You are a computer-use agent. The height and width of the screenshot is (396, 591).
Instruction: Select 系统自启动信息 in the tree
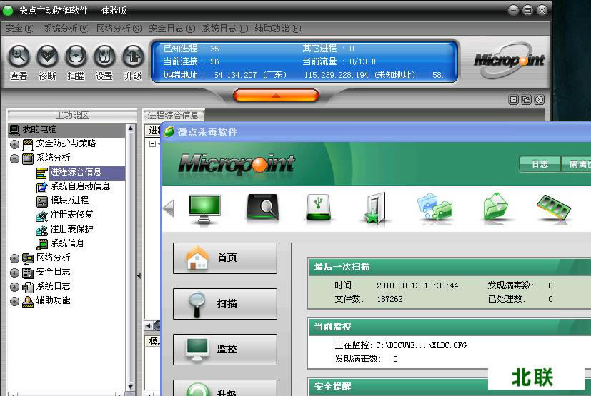click(x=79, y=186)
